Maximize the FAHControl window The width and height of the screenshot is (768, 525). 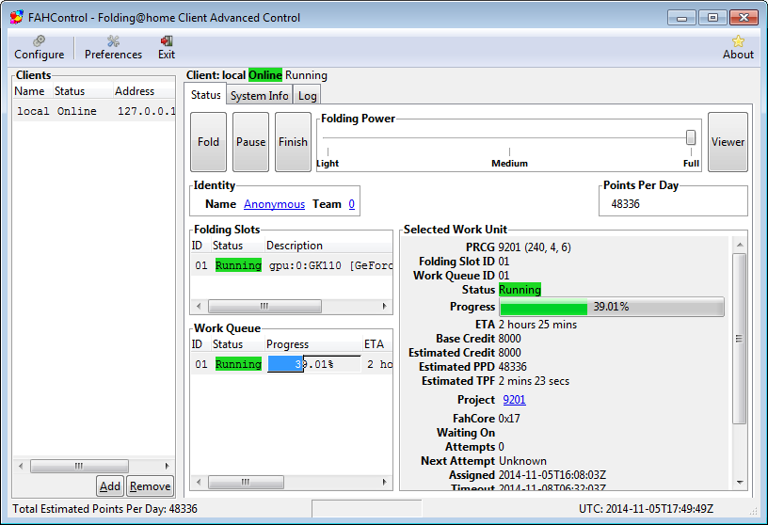pos(712,18)
